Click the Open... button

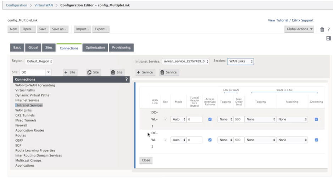28,29
